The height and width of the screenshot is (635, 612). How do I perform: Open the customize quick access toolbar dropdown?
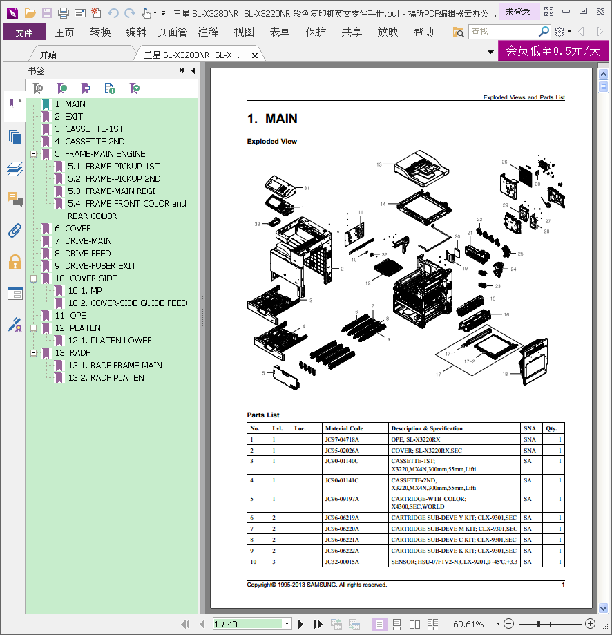(163, 13)
